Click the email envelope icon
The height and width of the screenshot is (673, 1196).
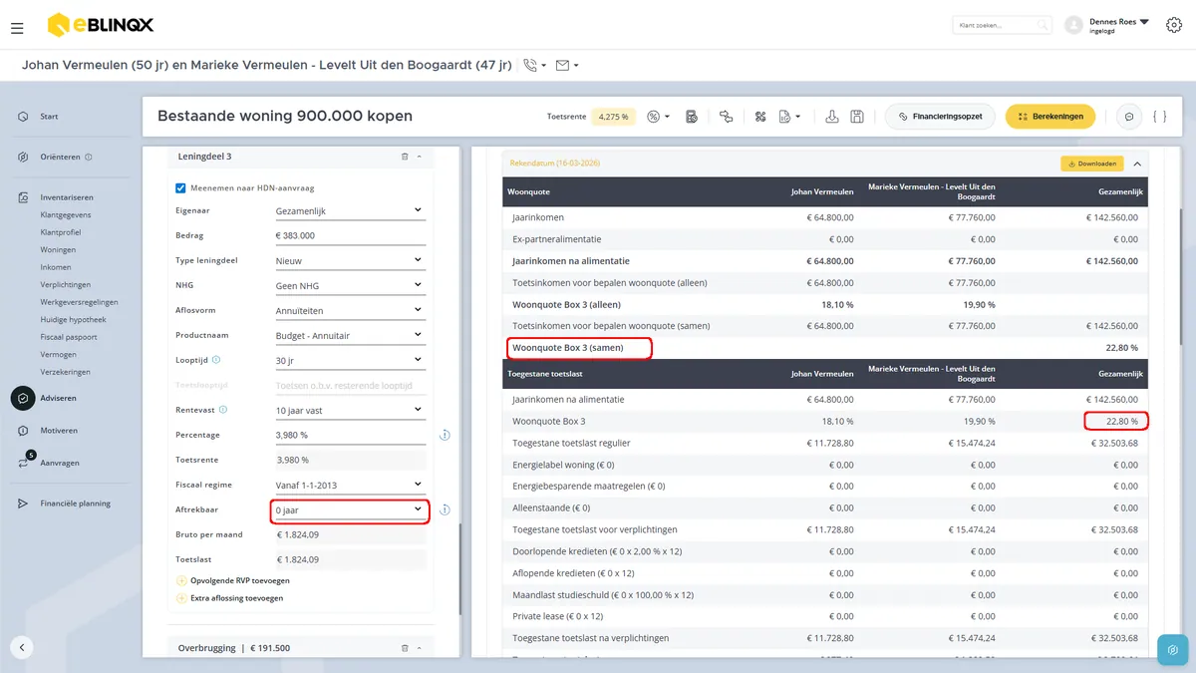coord(562,65)
